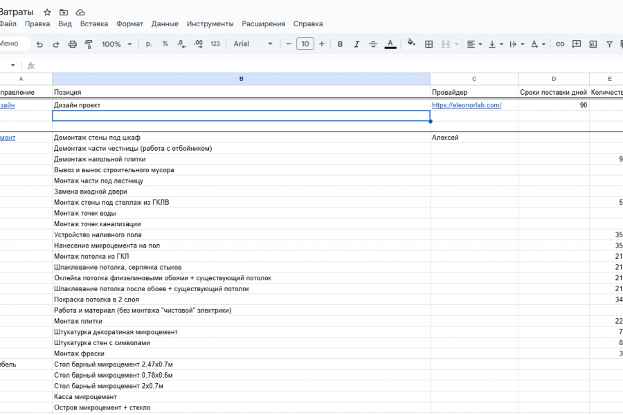Redo the last action

[55, 44]
